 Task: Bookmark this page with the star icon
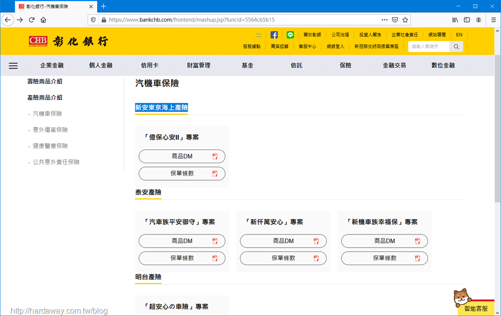tap(405, 20)
